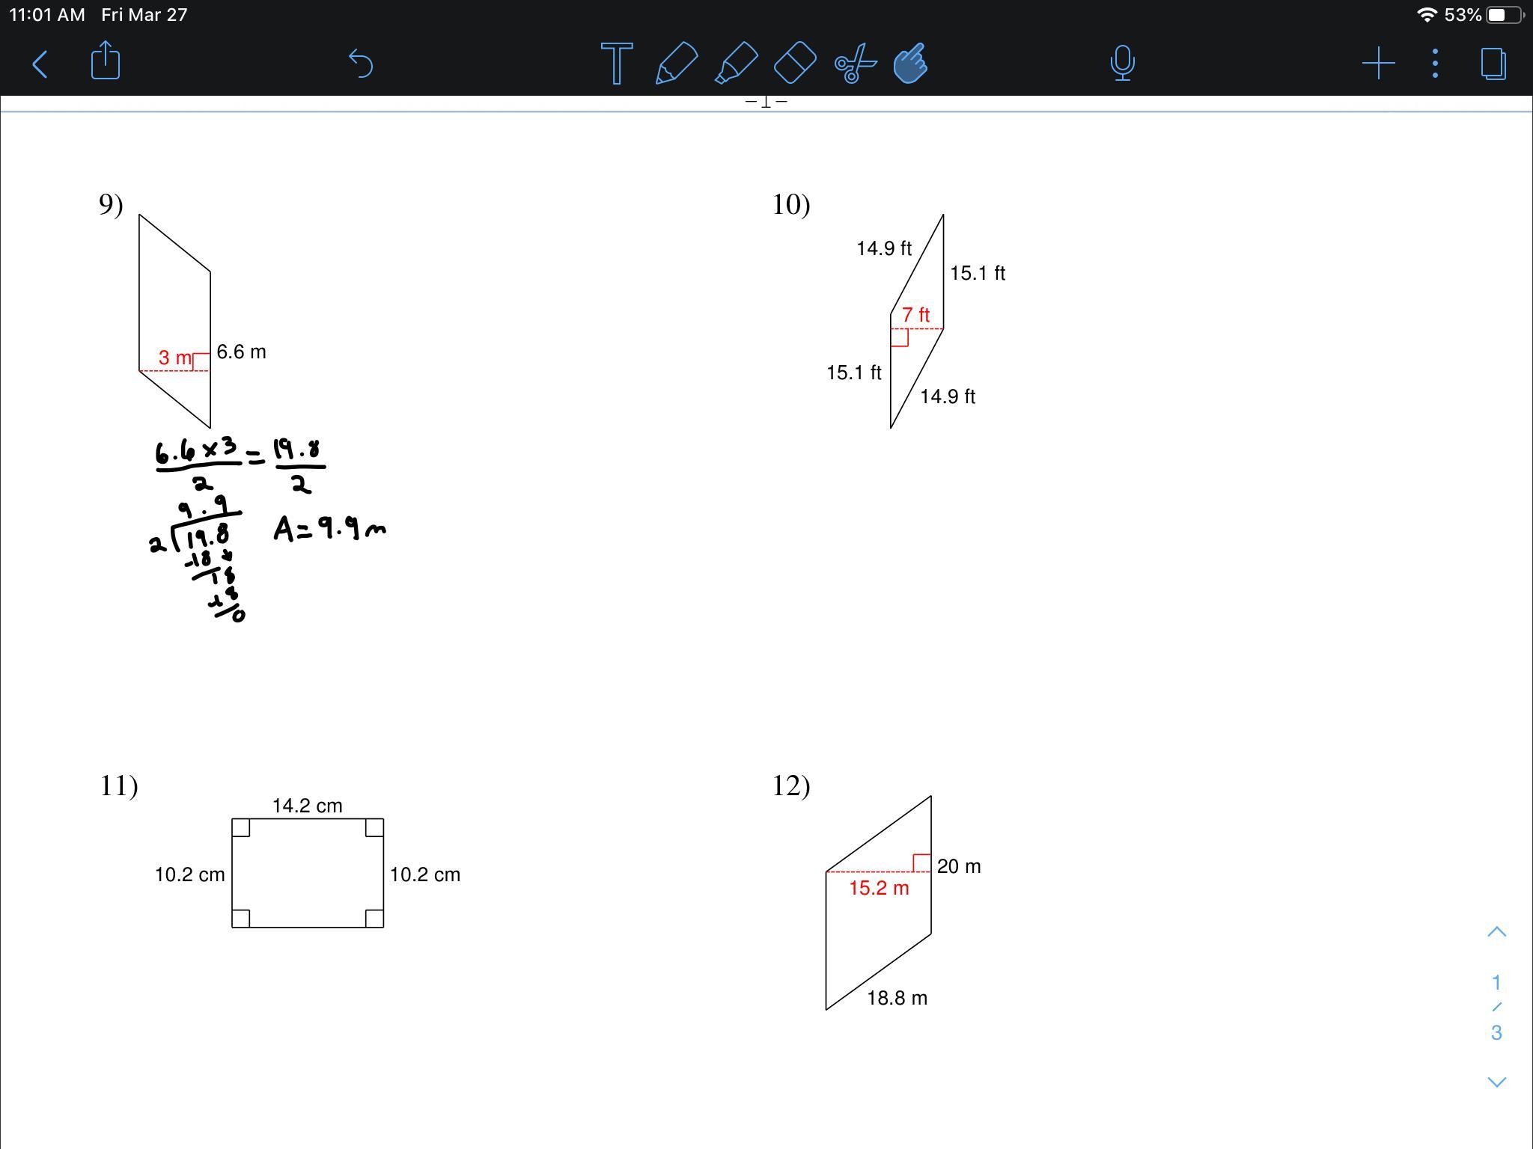1533x1149 pixels.
Task: Toggle the hand finger-mode tool
Action: (x=911, y=63)
